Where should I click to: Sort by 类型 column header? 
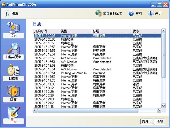click(75, 31)
